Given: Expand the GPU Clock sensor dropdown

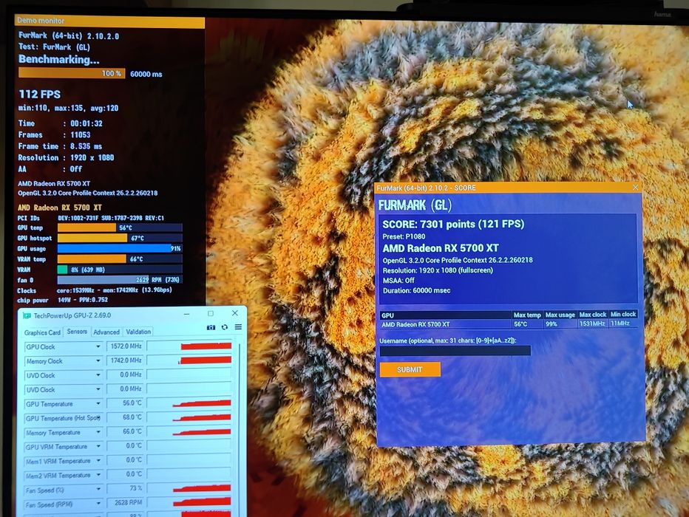Looking at the screenshot, I should coord(98,346).
